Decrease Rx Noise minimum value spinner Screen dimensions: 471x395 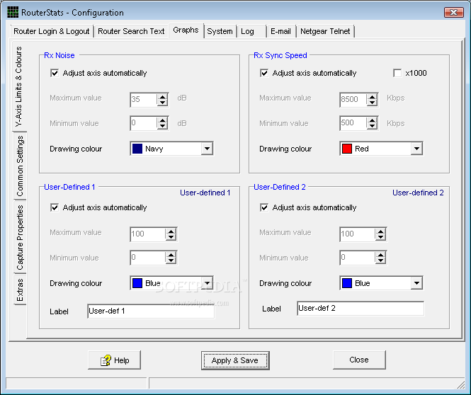coord(162,126)
